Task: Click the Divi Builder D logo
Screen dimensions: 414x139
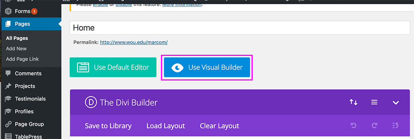Action: point(91,102)
